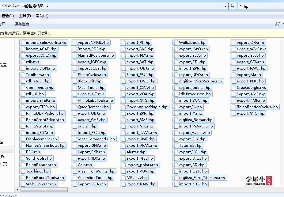
Task: Click the file name import_points.rhp
Action: click(x=142, y=165)
